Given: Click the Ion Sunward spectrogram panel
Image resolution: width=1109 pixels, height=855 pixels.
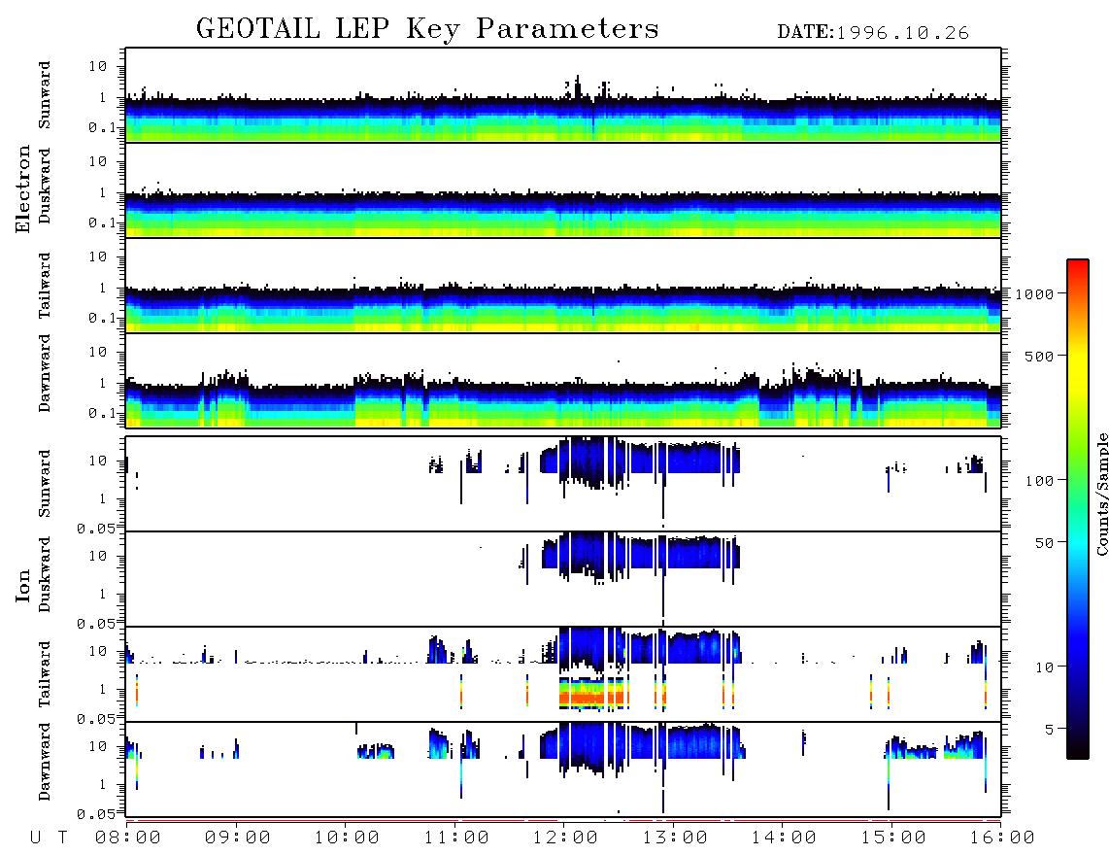Looking at the screenshot, I should point(563,484).
